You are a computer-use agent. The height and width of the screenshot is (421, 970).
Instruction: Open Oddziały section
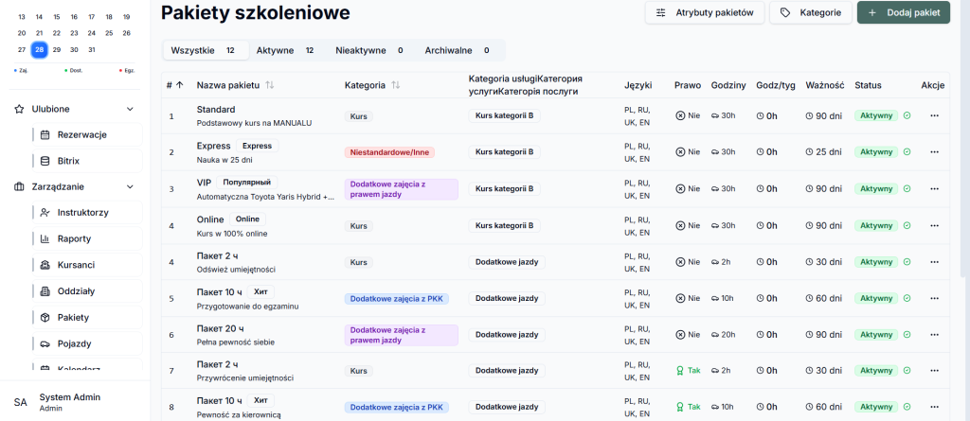87,290
